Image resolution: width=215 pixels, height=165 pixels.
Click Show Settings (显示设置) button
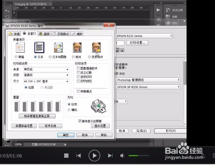point(100,126)
